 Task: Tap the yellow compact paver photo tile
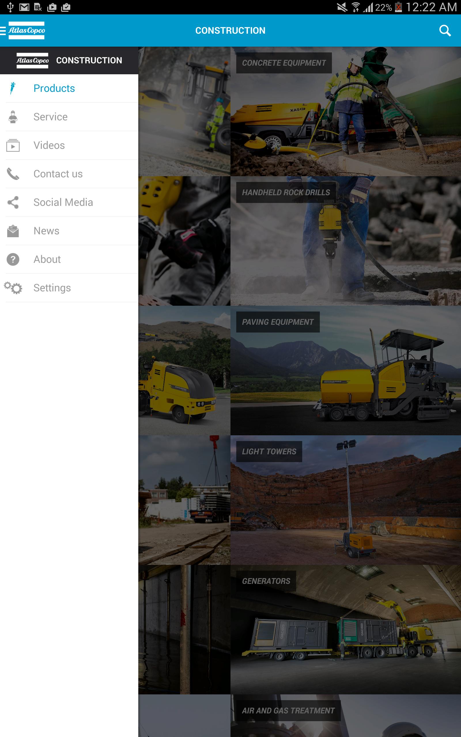184,370
